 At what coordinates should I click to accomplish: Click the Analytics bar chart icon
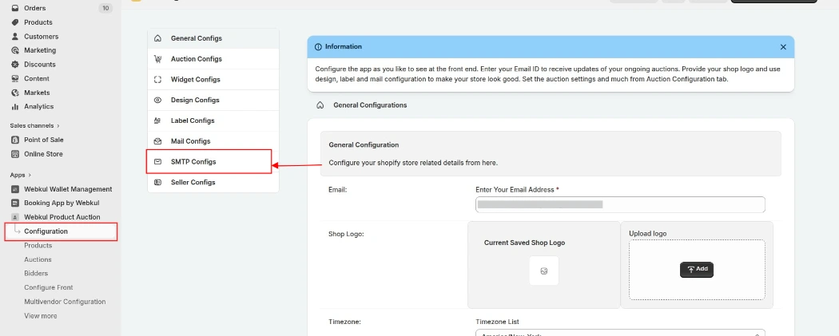point(15,106)
